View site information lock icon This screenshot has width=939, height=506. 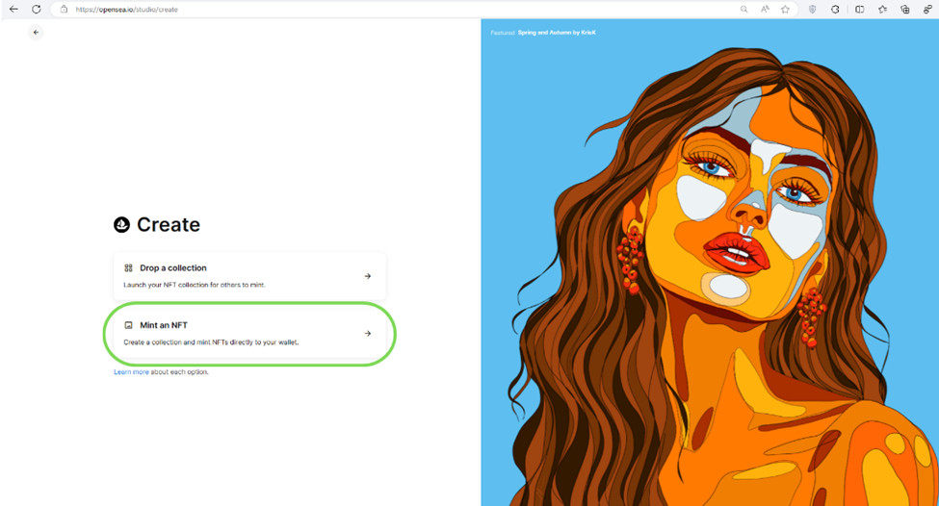64,9
